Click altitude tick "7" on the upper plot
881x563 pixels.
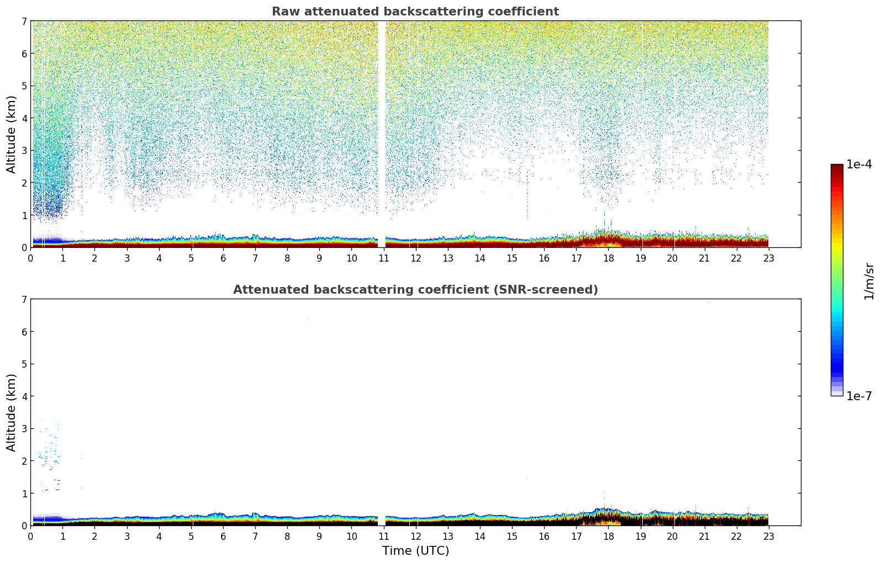coord(24,21)
